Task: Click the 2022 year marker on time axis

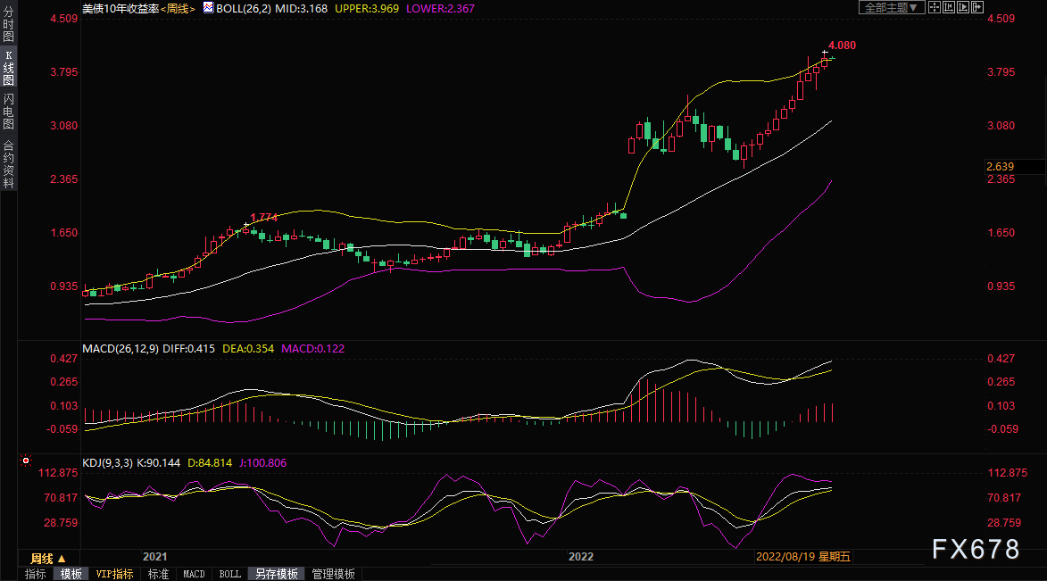Action: [x=580, y=557]
